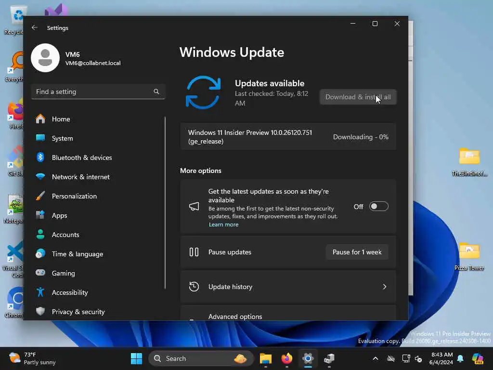Viewport: 493px width, 370px height.
Task: Click the Windows 11 Insider Preview update row
Action: click(288, 137)
